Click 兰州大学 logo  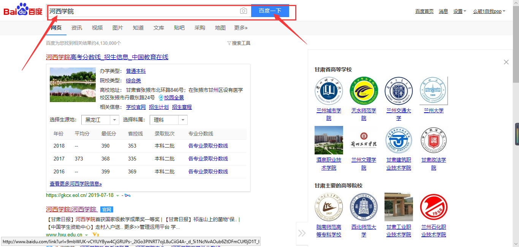click(x=434, y=91)
